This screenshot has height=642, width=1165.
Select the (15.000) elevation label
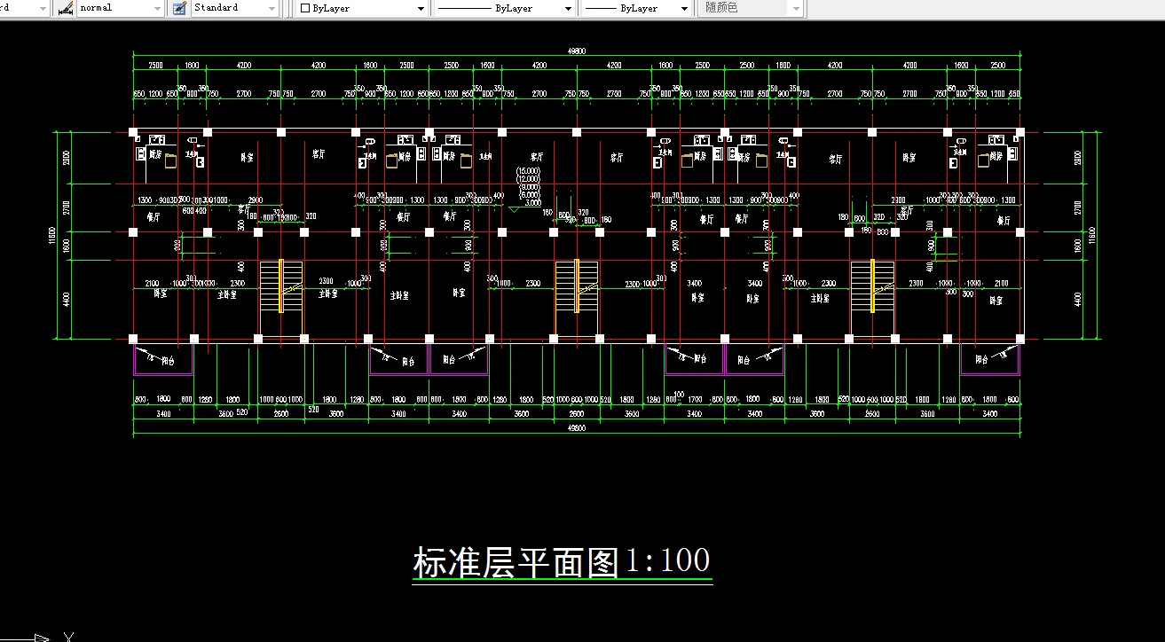click(528, 170)
